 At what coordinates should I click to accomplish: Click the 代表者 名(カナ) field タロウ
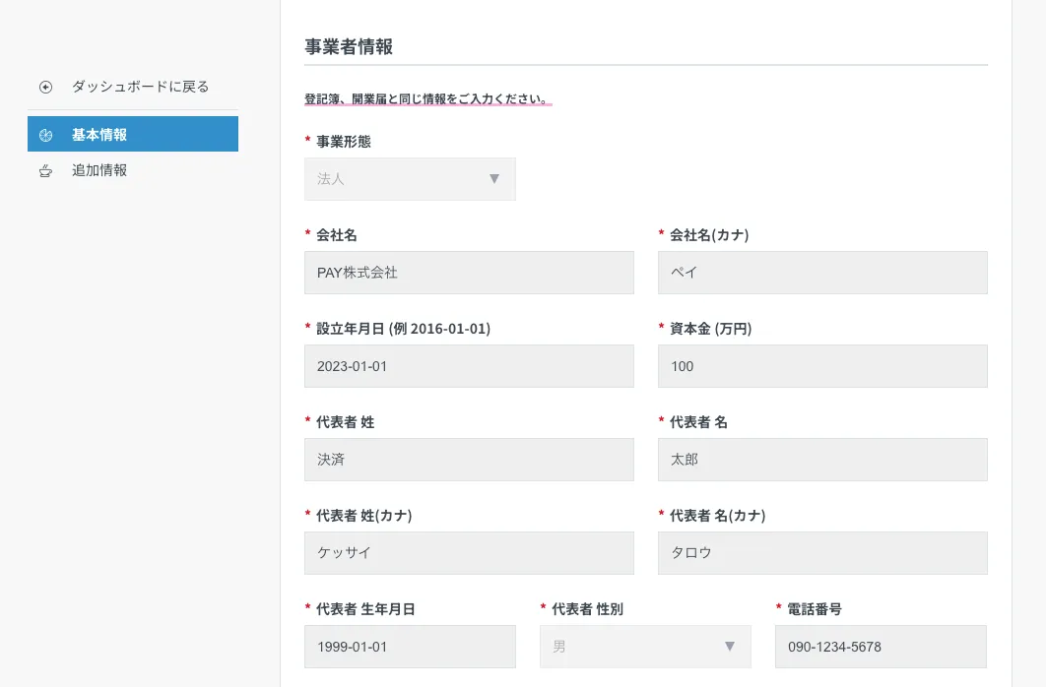[822, 553]
